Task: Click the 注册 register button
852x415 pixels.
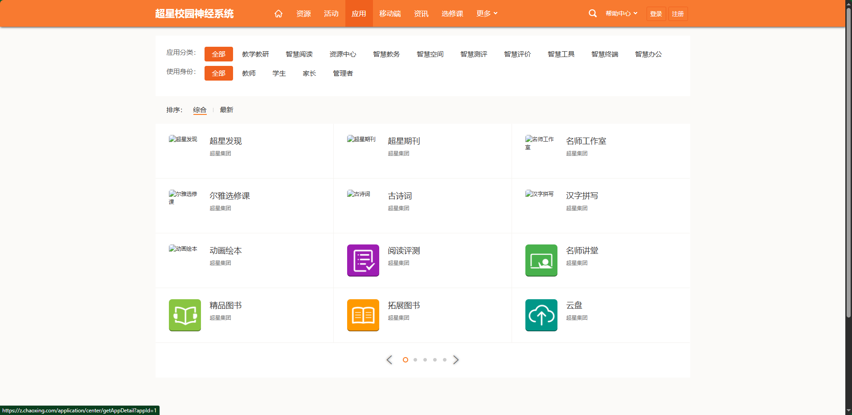Action: pos(678,14)
